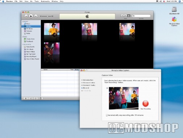Click the iTunes volume slider knob
This screenshot has height=138, width=183.
pyautogui.click(x=47, y=16)
